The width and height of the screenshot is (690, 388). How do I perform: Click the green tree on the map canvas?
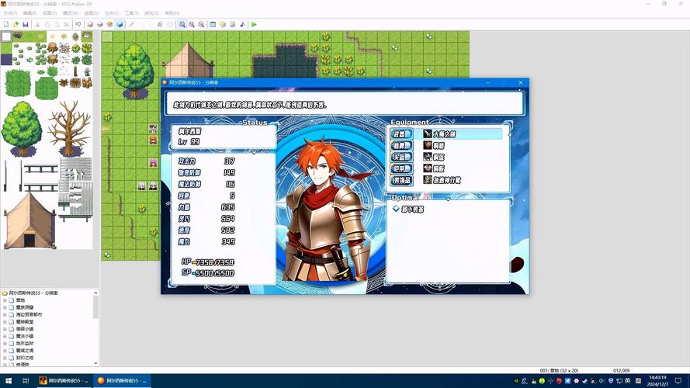pyautogui.click(x=133, y=70)
